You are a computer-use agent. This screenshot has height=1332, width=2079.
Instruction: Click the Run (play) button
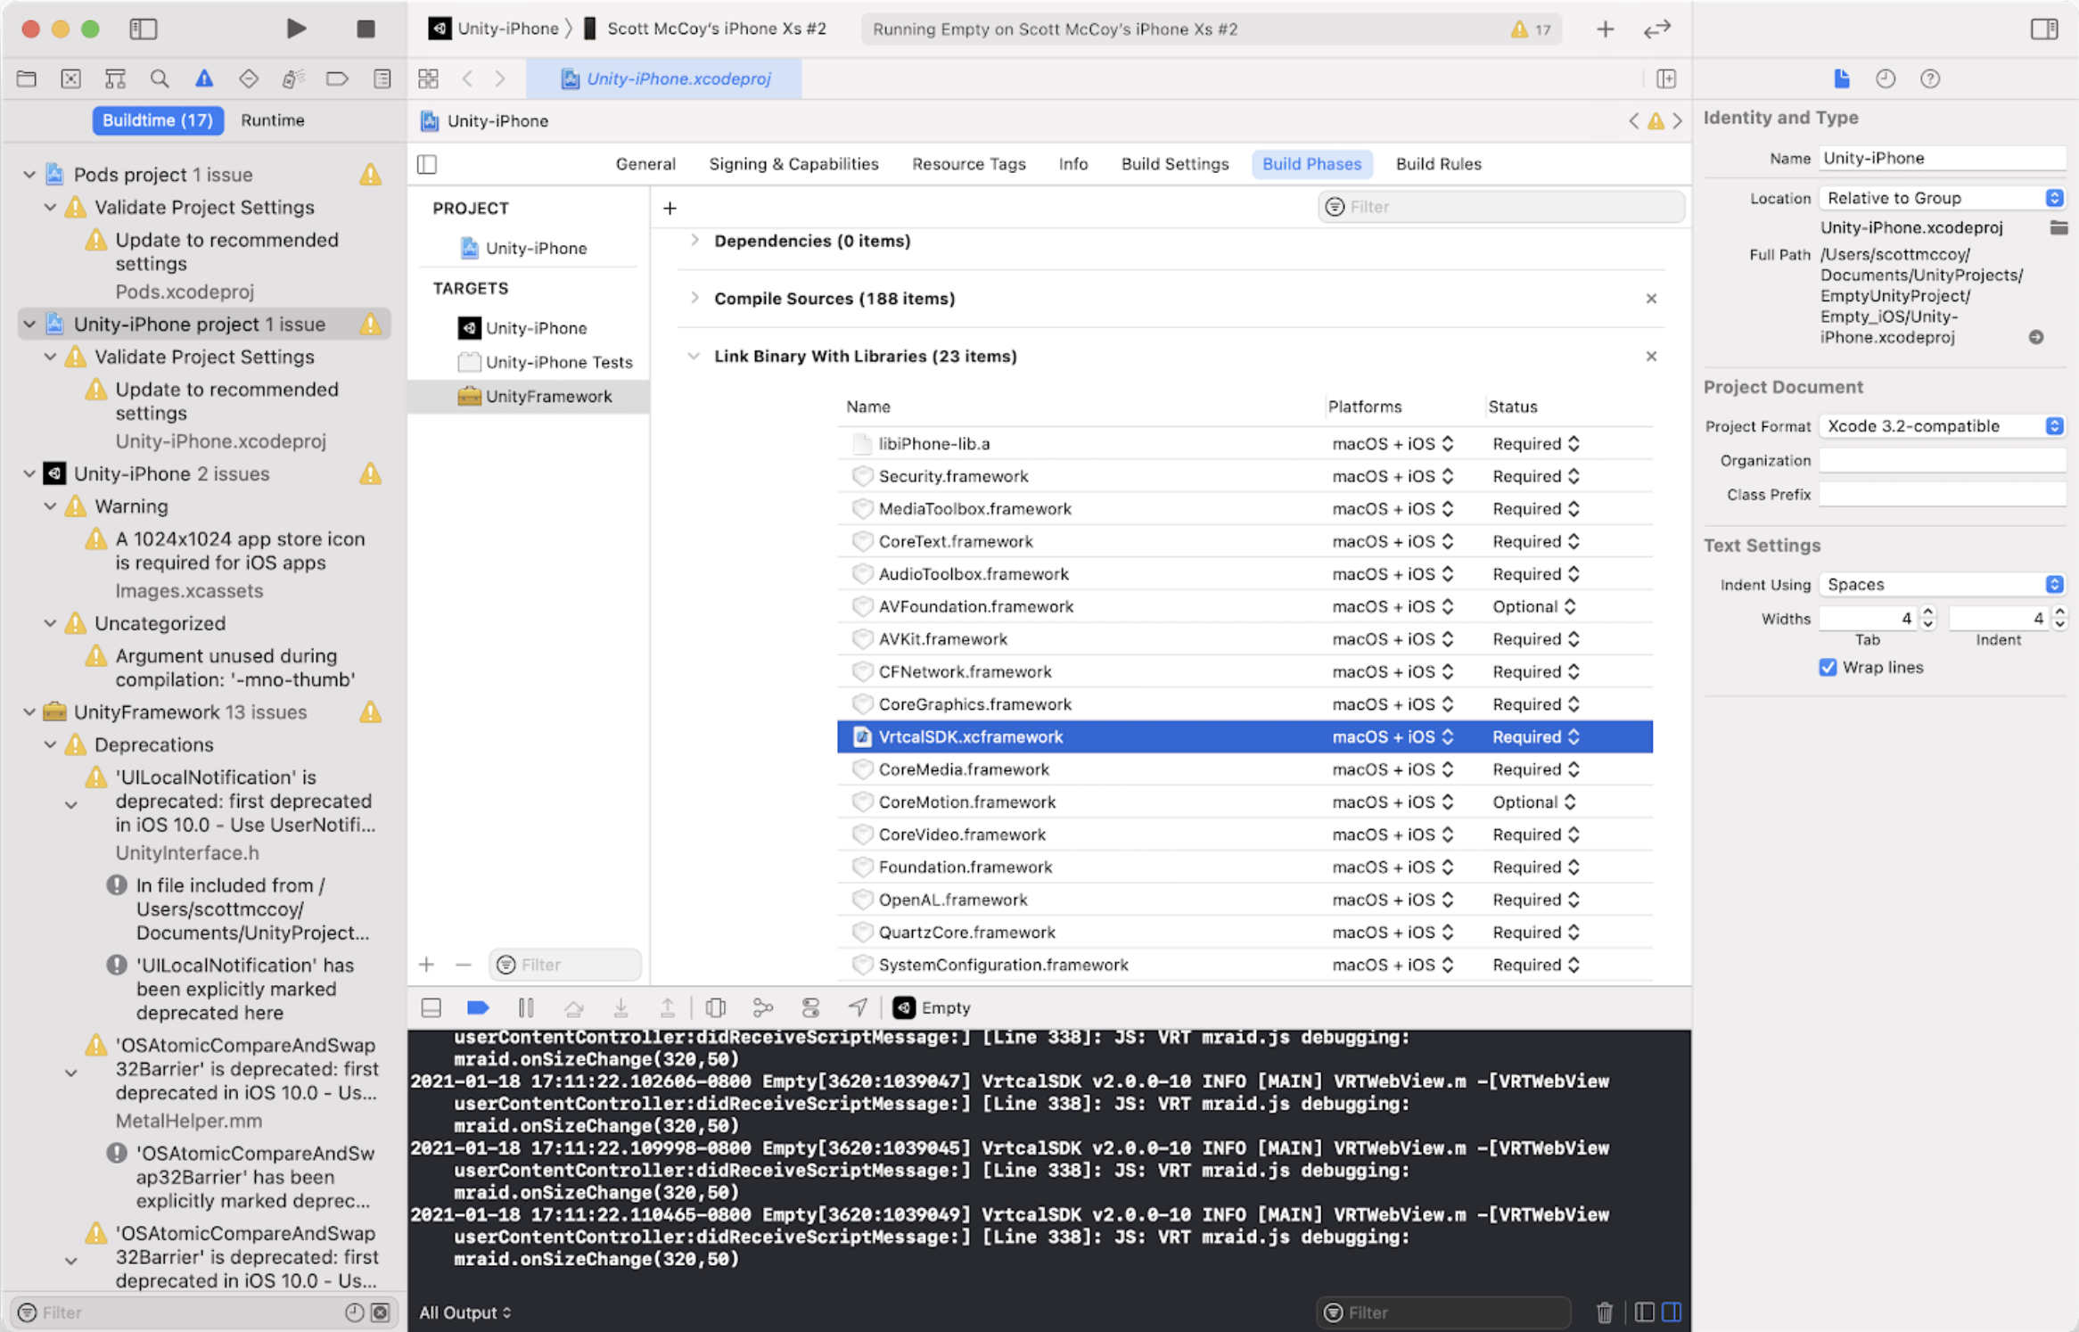[296, 29]
